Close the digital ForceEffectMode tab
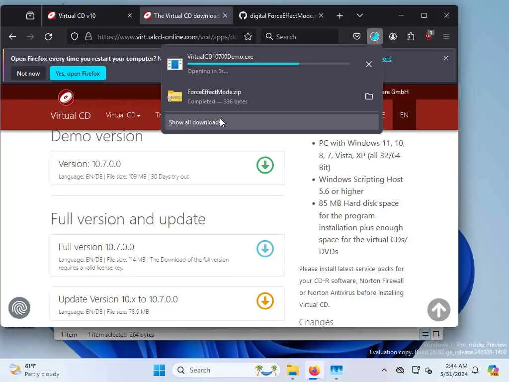The width and height of the screenshot is (509, 382). point(321,15)
